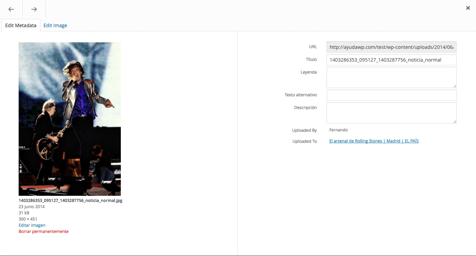Click the Descripción label
476x256 pixels.
pyautogui.click(x=305, y=108)
